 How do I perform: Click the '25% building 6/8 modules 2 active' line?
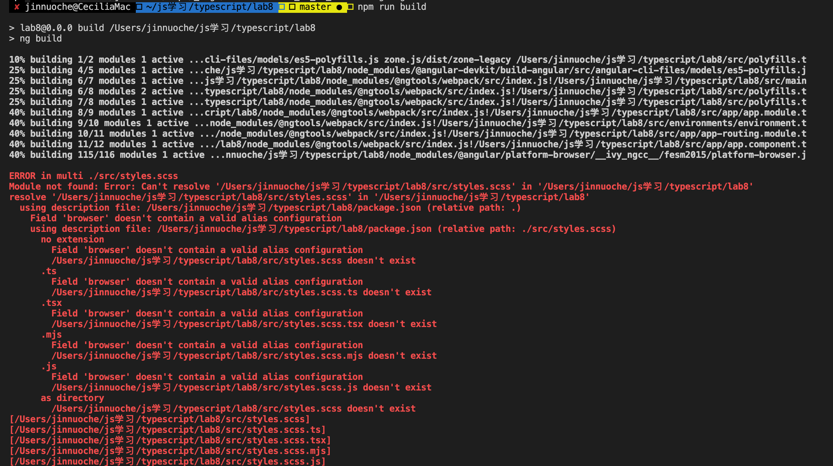[x=408, y=91]
